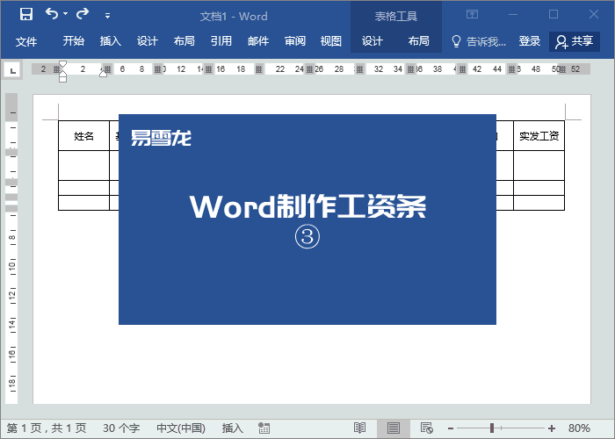Image resolution: width=615 pixels, height=439 pixels.
Task: Click the word count 30 个字
Action: pyautogui.click(x=121, y=428)
